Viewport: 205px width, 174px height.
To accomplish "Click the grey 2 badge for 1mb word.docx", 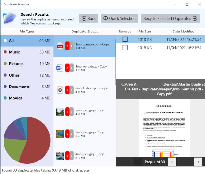I will click(x=71, y=68).
